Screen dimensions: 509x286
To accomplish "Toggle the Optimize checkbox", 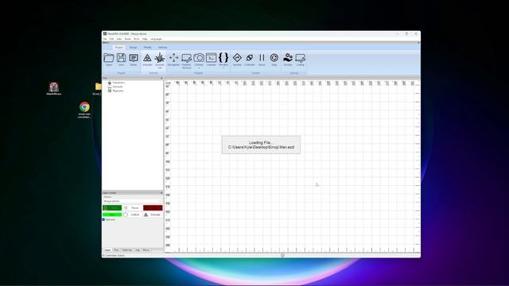I will pos(104,219).
